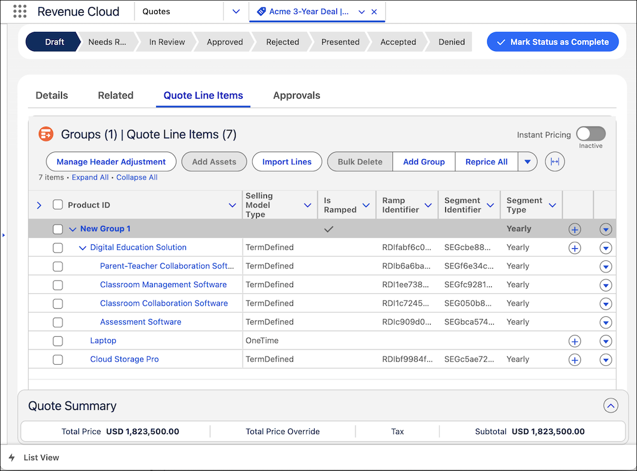Click the Add Group button
Screen dimensions: 637x471
coord(424,162)
